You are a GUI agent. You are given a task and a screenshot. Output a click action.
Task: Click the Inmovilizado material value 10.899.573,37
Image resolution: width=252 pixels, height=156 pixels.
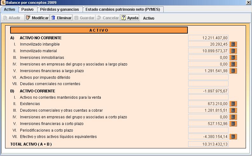[x=208, y=51]
